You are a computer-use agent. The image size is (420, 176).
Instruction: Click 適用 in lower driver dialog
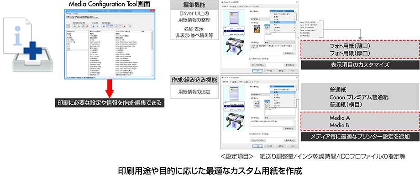point(281,146)
